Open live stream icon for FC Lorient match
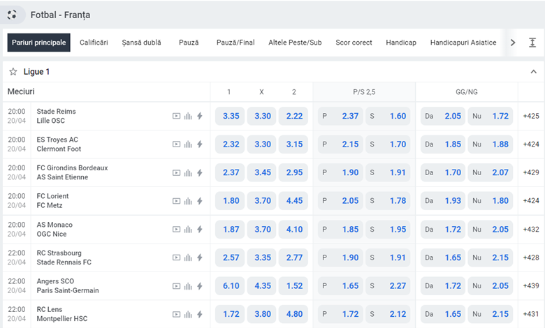 click(176, 201)
